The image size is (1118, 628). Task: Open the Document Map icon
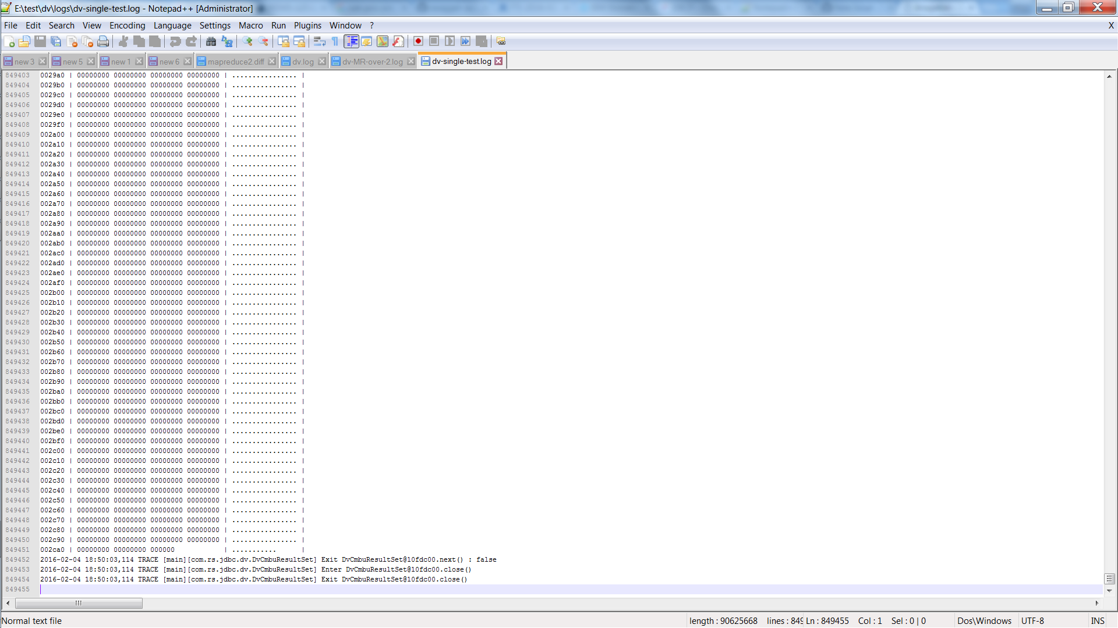point(383,41)
